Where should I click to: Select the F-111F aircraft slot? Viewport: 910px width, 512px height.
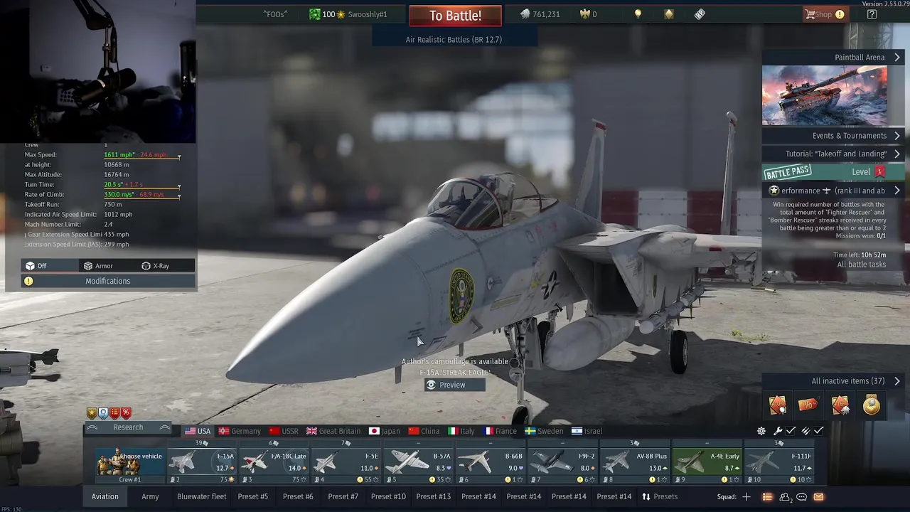tap(778, 462)
